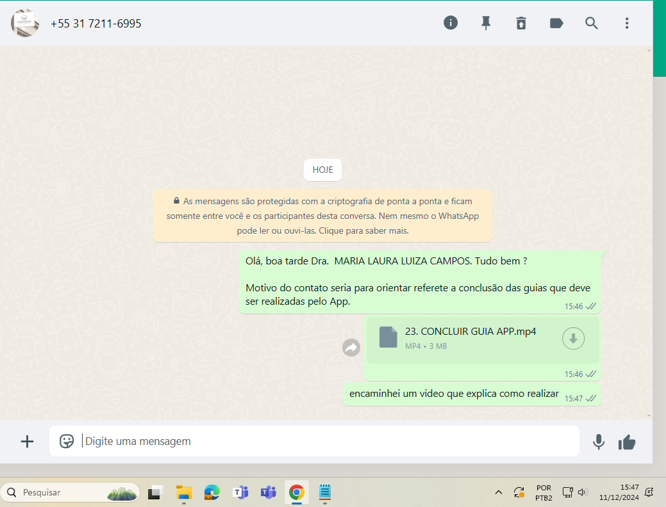666x507 pixels.
Task: Open the volume speaker tray icon
Action: (582, 492)
